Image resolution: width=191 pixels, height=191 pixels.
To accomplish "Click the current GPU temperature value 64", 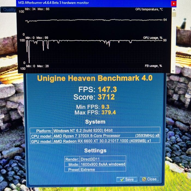I will click(165, 20).
